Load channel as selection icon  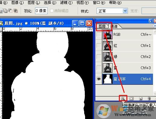coord(123,99)
